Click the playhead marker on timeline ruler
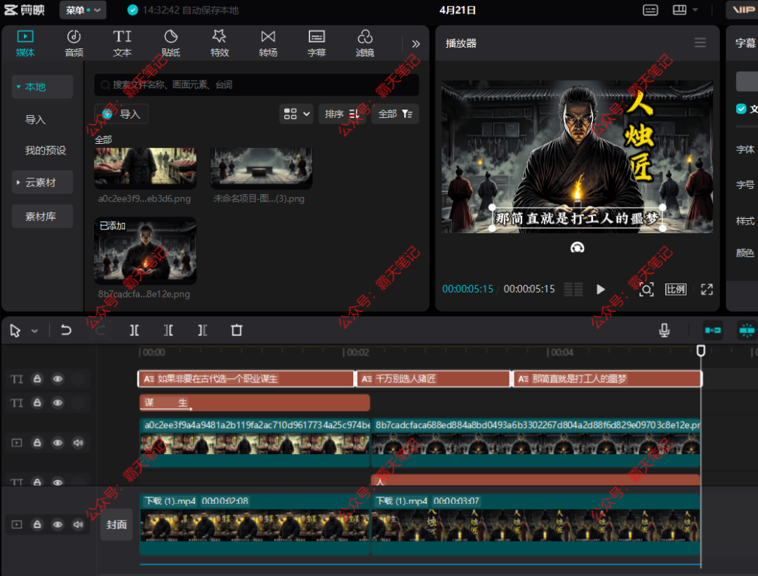This screenshot has width=758, height=576. [x=700, y=350]
